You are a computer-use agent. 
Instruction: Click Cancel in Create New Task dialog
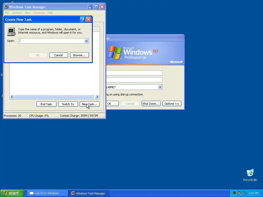click(x=59, y=55)
